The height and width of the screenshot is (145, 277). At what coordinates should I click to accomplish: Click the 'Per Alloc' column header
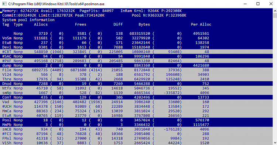point(201,24)
